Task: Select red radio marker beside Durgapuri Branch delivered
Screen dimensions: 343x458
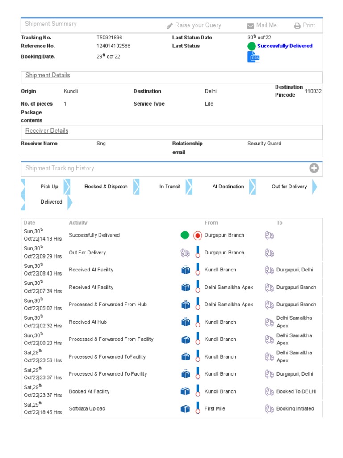Action: click(x=198, y=235)
